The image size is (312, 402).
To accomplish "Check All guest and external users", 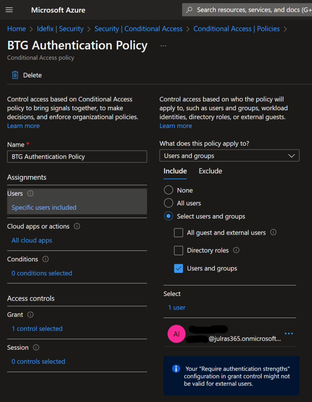I will pyautogui.click(x=179, y=232).
